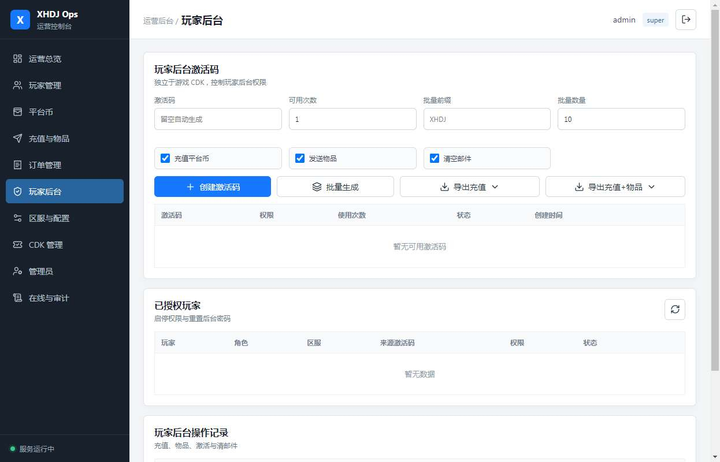Open 玩家后台 in the sidebar

coord(65,192)
